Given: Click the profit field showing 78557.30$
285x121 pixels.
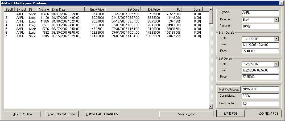Looking at the screenshot, I should 260,89.
